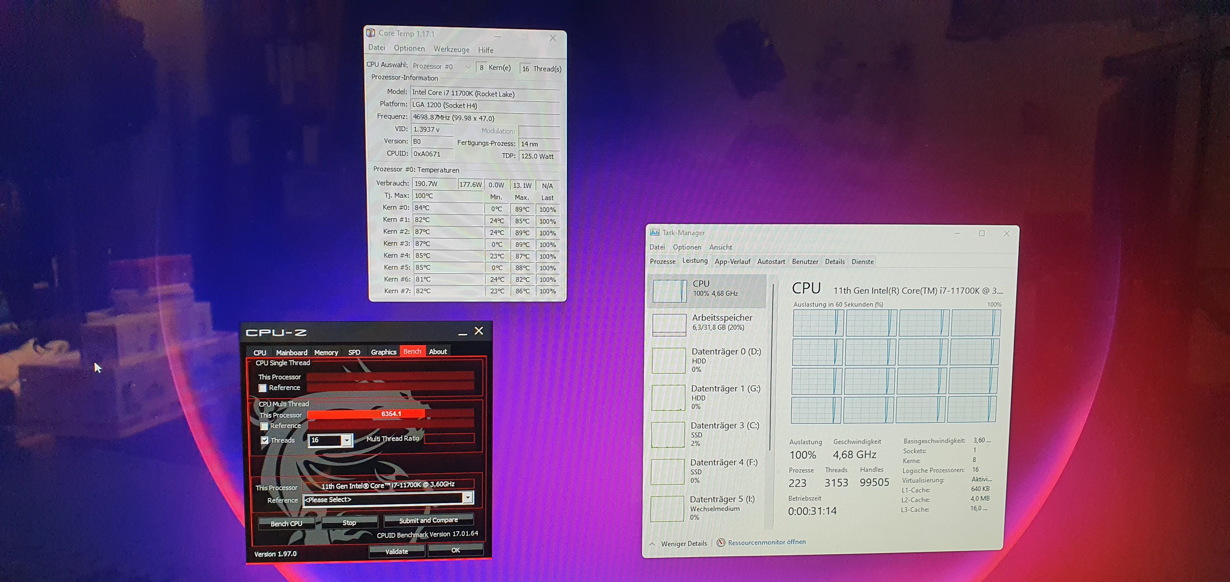Click Kern #7 temperature value 82°C

tap(449, 291)
